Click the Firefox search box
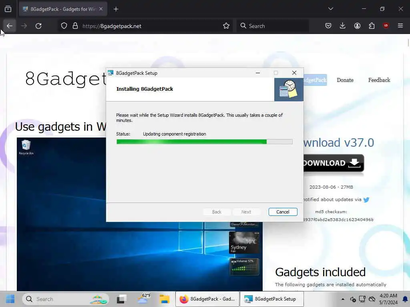 [x=273, y=26]
